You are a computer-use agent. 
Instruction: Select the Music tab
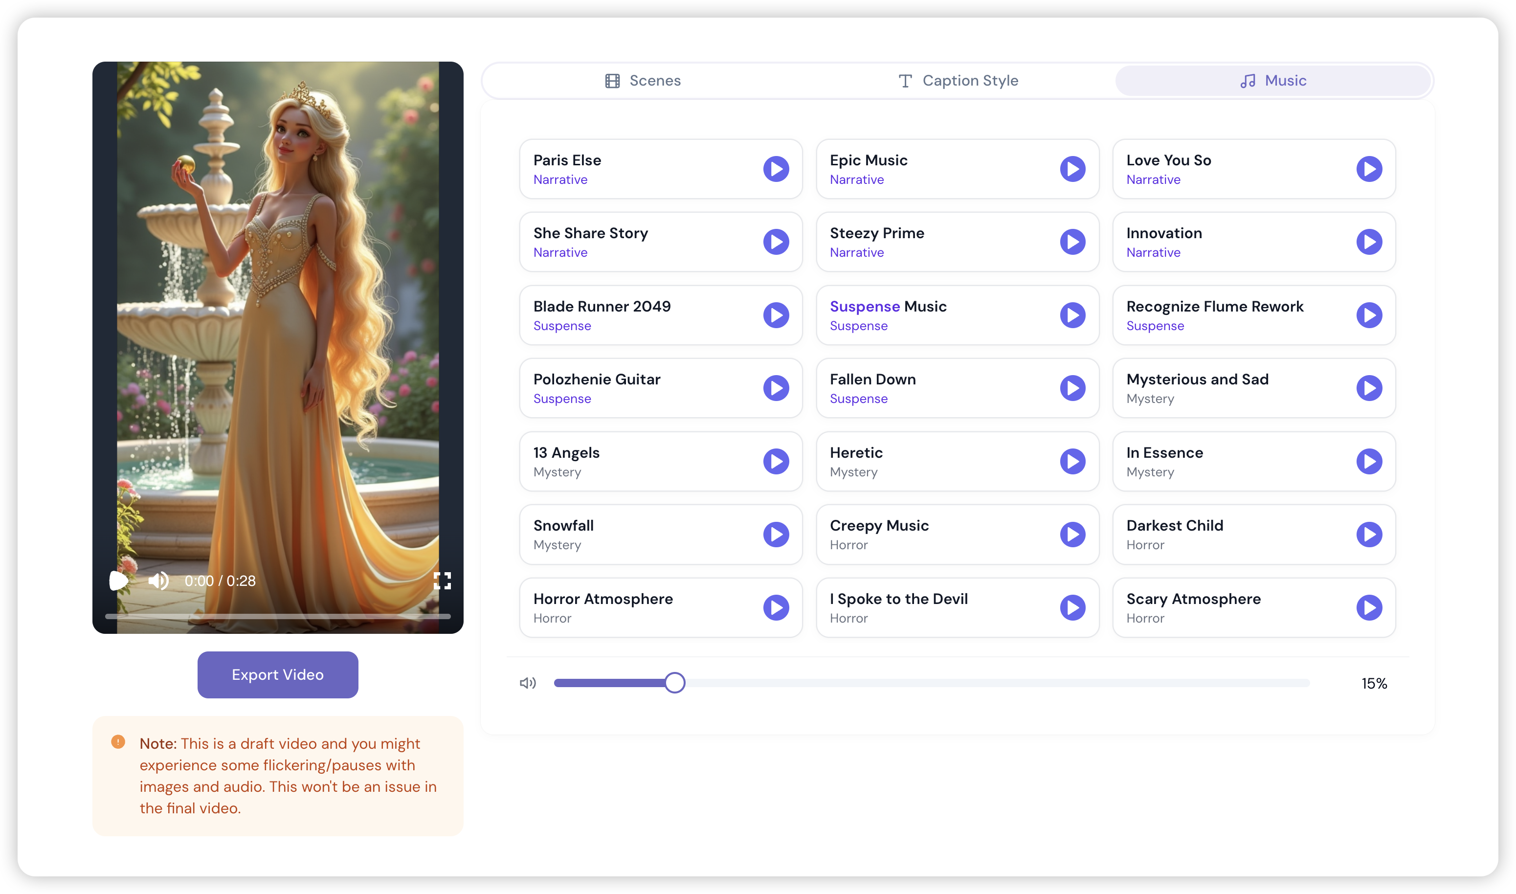1272,81
